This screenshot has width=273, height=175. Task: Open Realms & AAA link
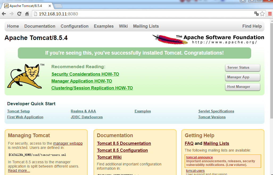pos(83,111)
